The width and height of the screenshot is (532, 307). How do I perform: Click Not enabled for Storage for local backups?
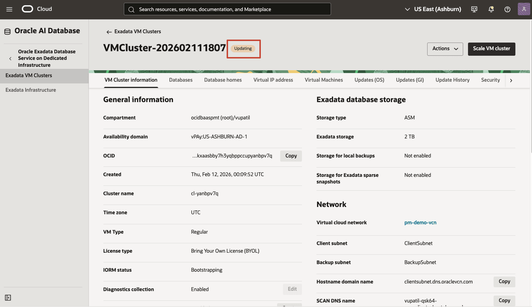click(418, 156)
